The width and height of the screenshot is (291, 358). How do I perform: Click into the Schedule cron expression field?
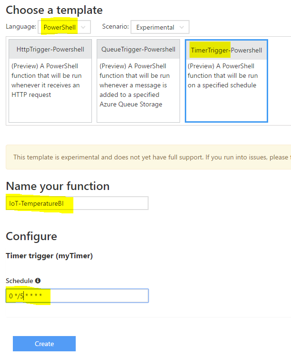click(77, 296)
